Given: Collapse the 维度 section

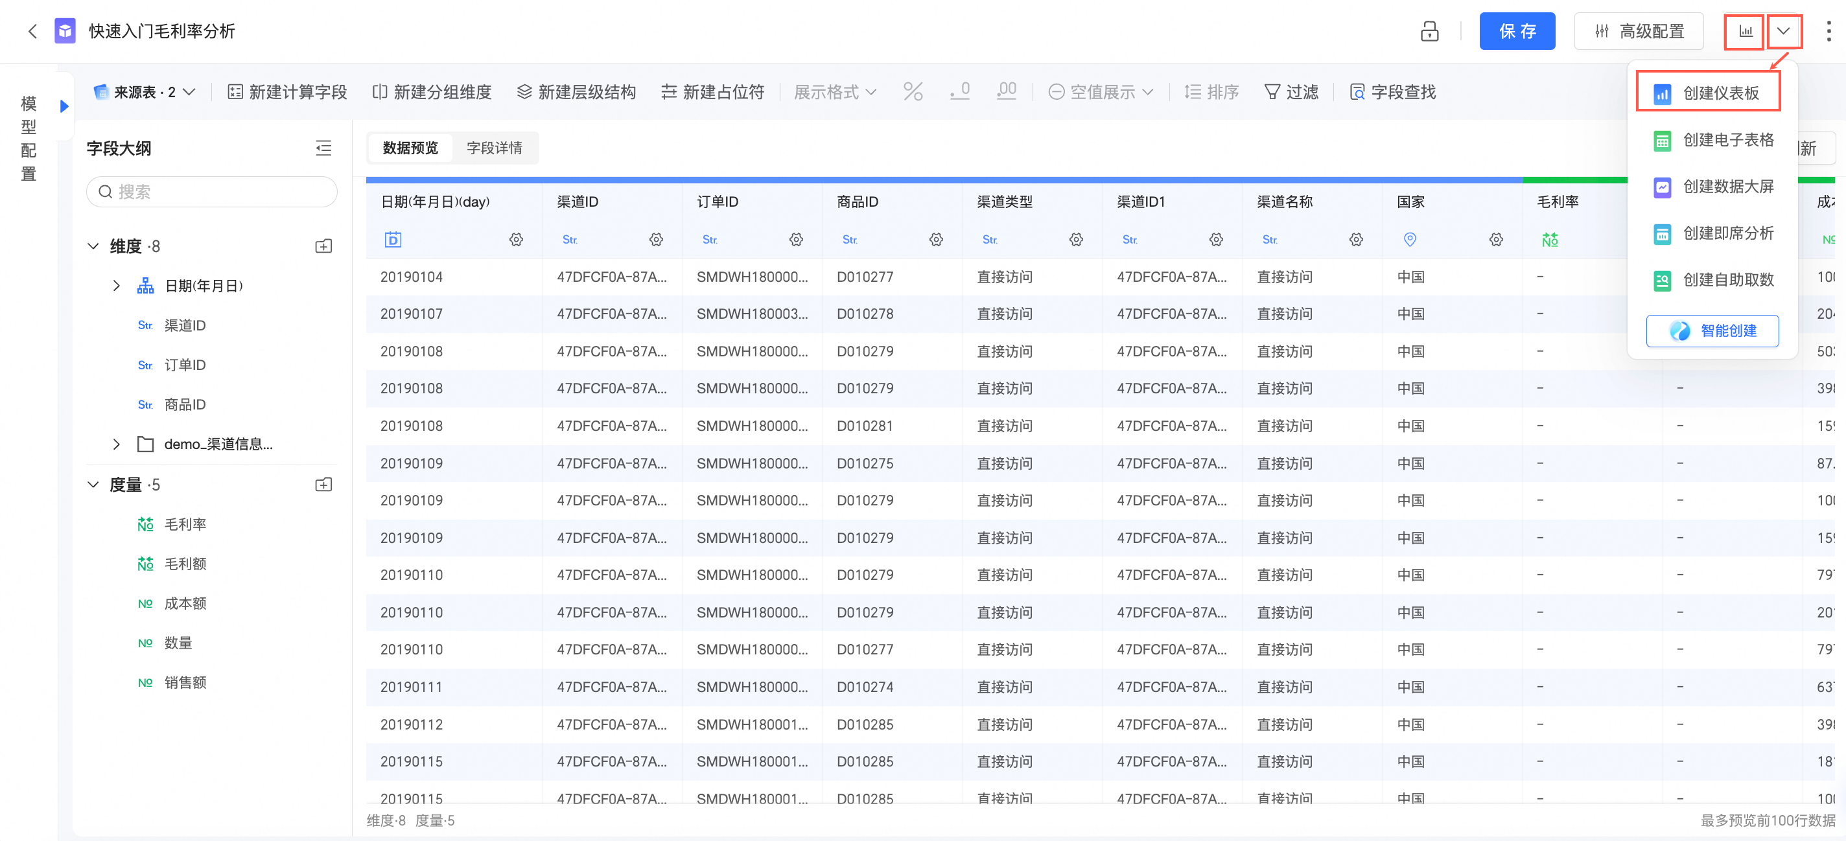Looking at the screenshot, I should click(93, 246).
